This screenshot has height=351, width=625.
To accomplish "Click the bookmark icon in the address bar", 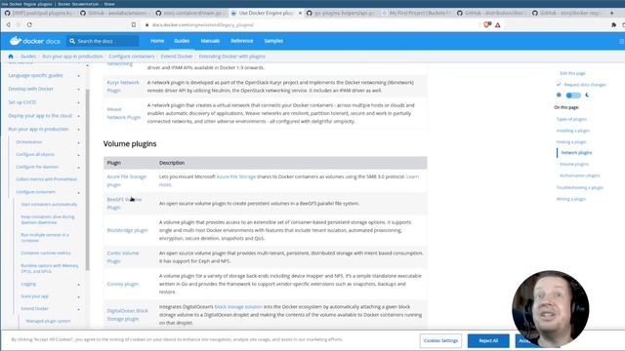I will point(134,24).
